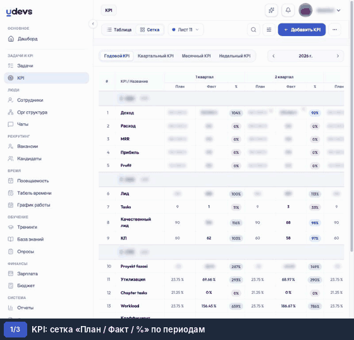Open Чаты in sidebar

pyautogui.click(x=23, y=124)
